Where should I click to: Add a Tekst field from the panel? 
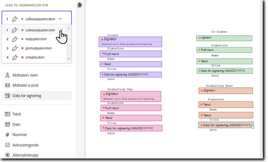pos(36,114)
